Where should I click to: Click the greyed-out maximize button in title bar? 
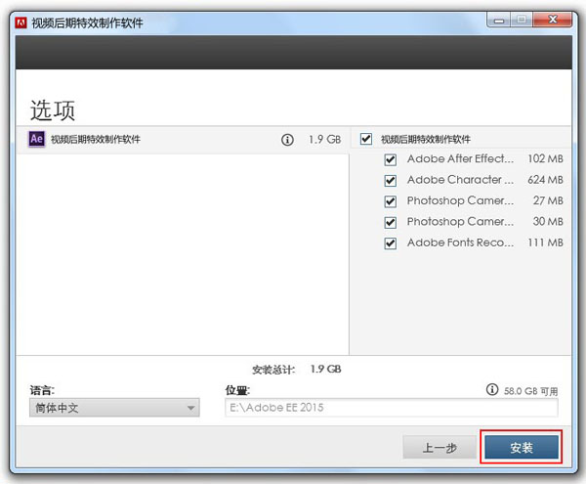(522, 21)
